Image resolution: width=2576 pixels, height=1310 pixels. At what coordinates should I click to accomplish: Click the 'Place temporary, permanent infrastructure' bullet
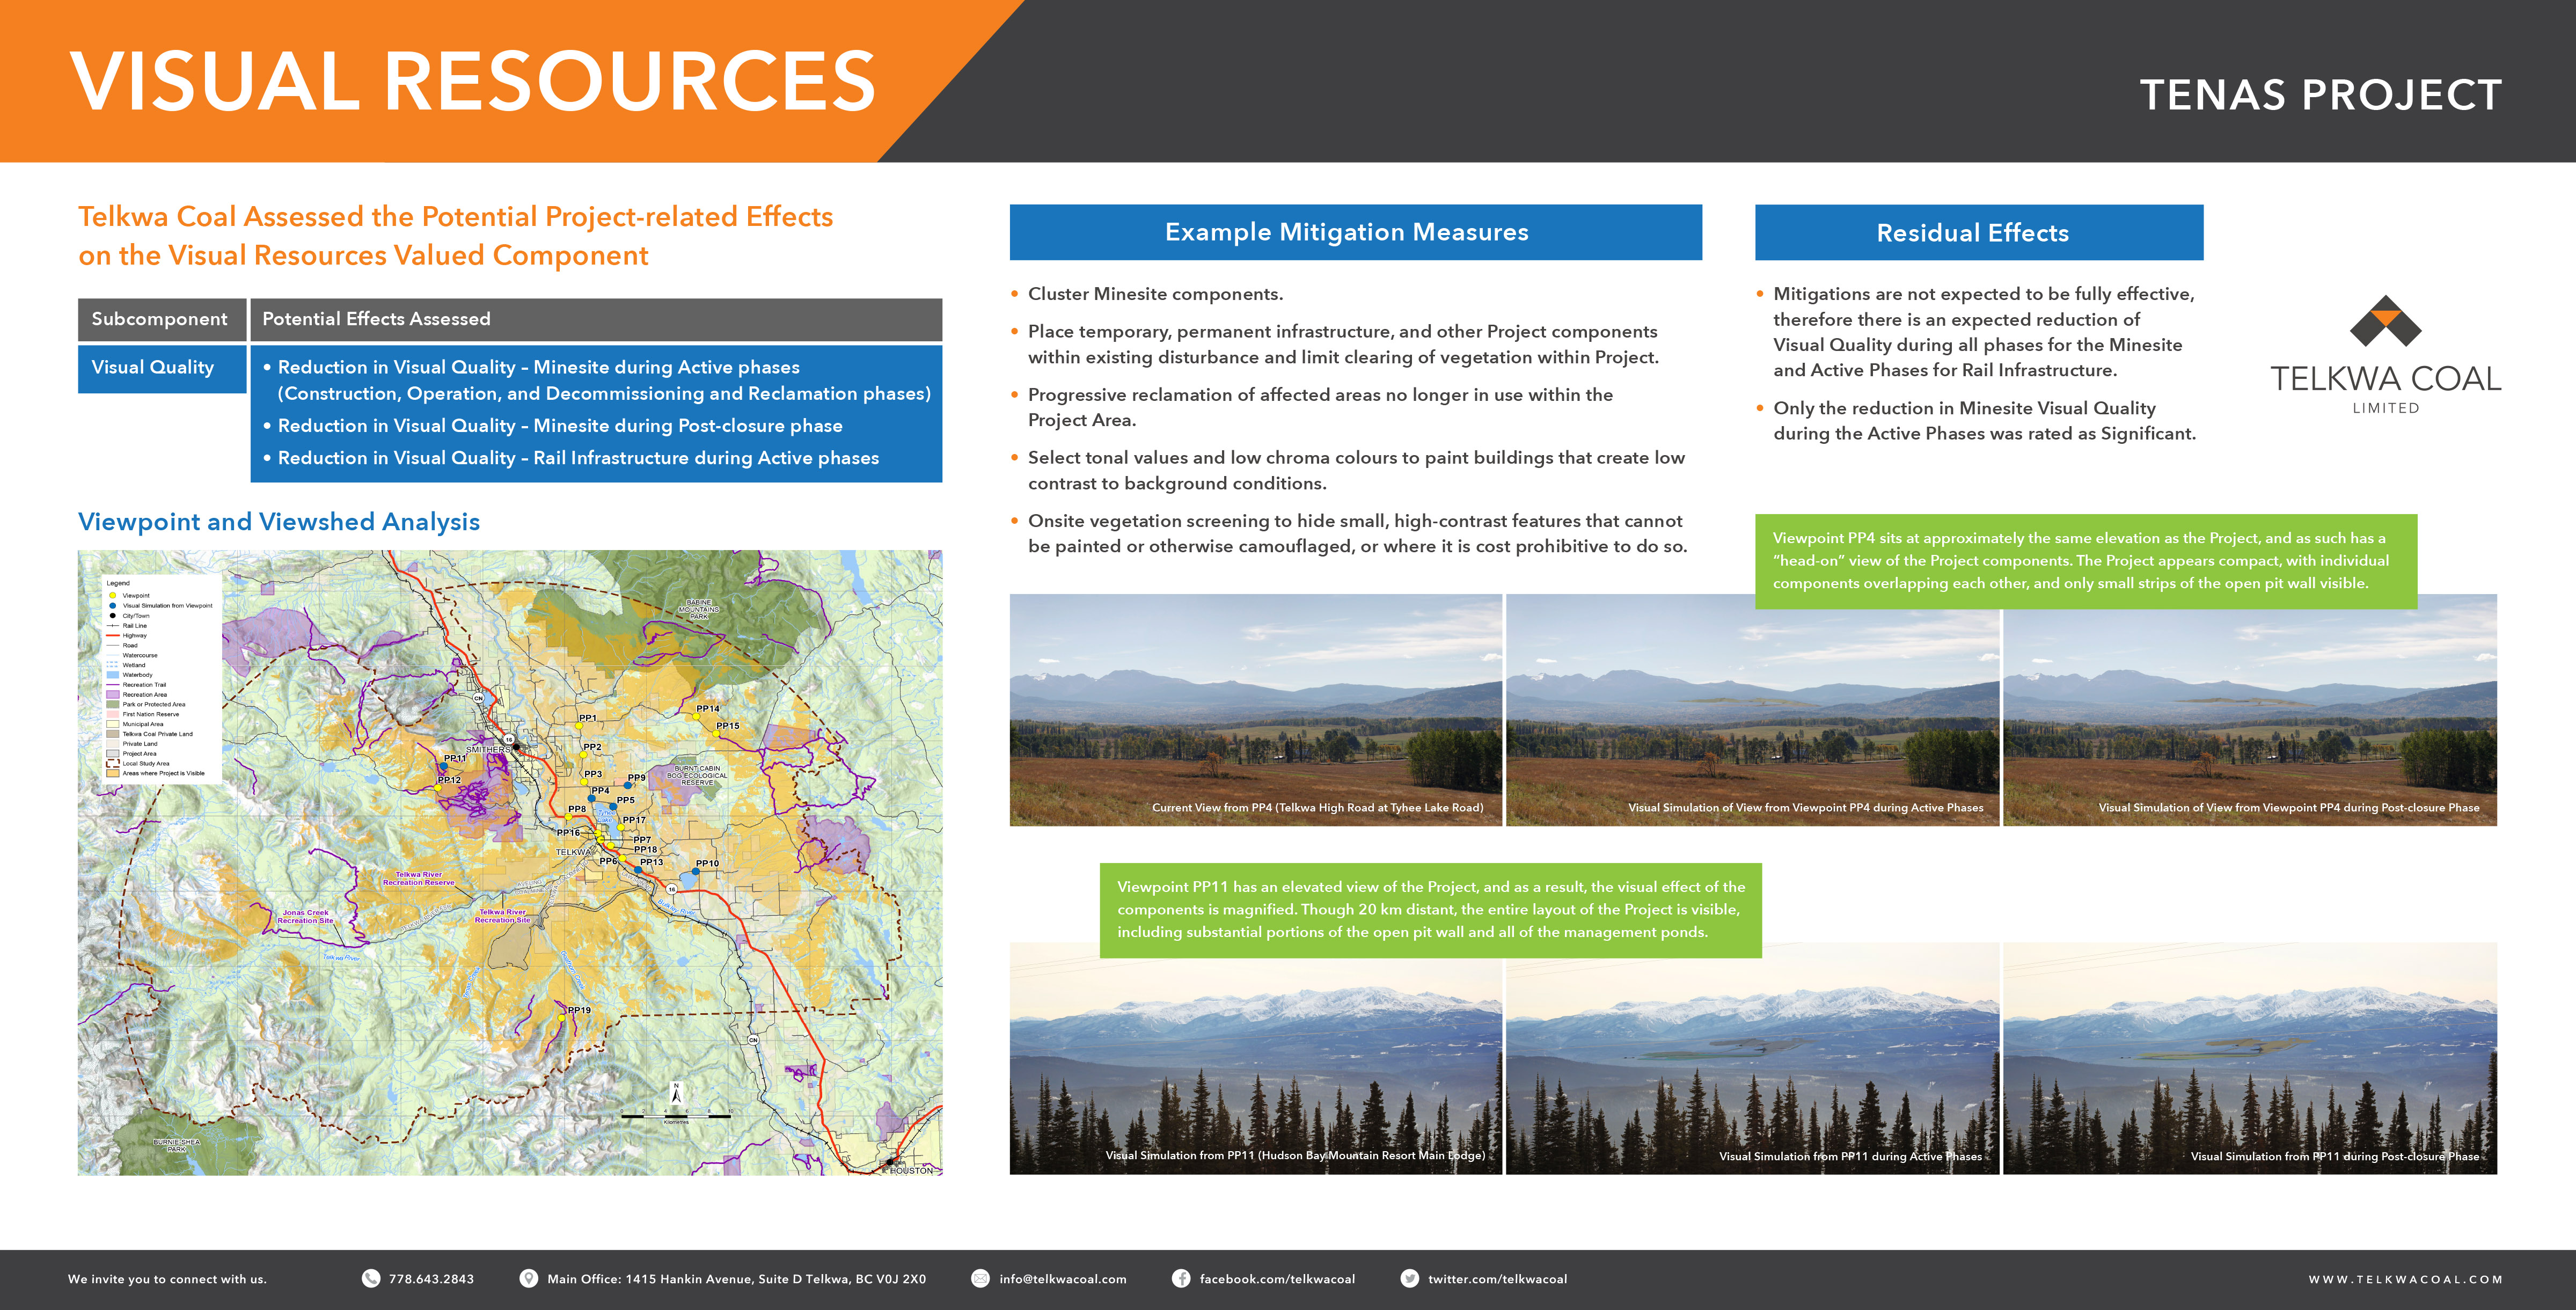1343,344
